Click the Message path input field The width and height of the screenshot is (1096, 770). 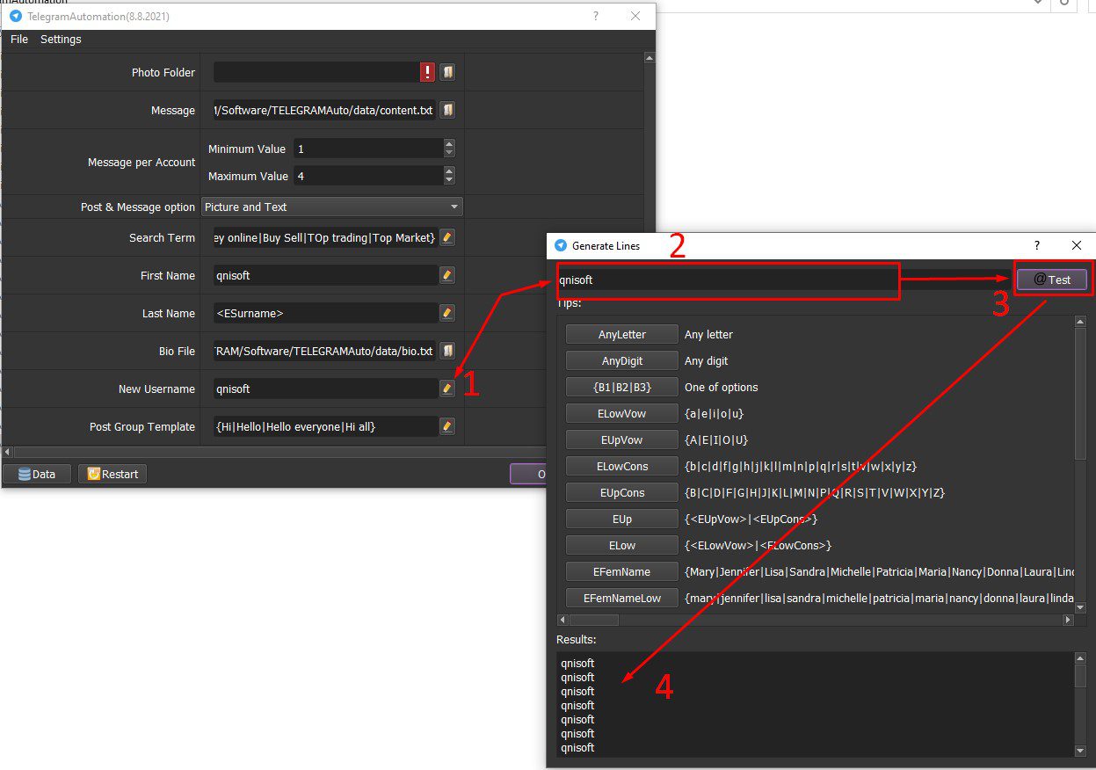[x=325, y=110]
